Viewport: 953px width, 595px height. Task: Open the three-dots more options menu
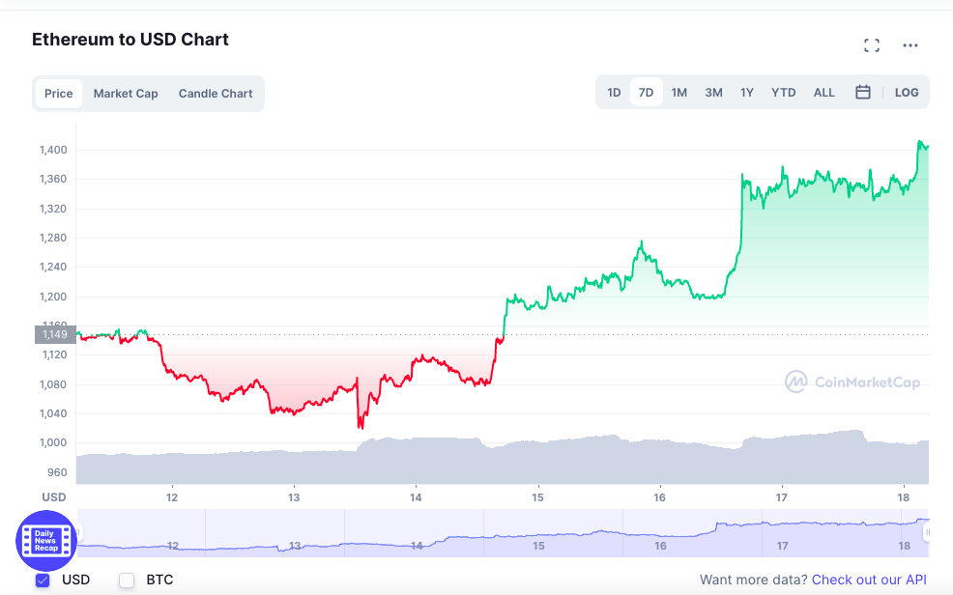910,45
